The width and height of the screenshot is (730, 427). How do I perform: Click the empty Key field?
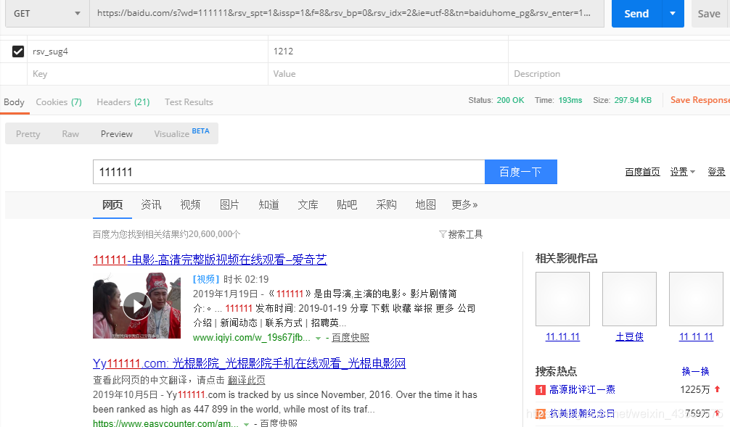[147, 74]
